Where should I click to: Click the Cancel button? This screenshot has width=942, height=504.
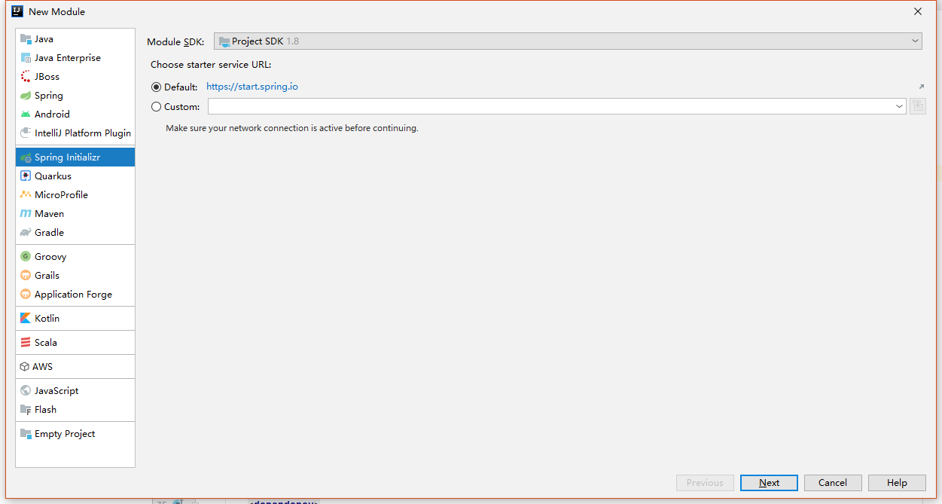[x=832, y=483]
